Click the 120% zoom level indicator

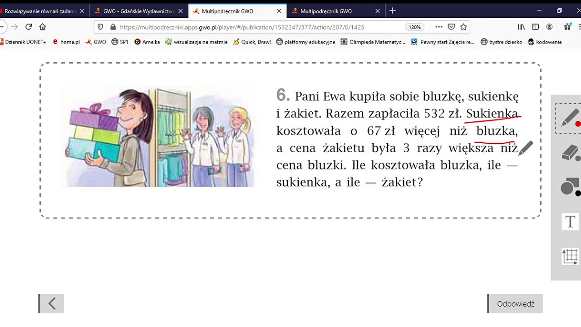pyautogui.click(x=415, y=27)
